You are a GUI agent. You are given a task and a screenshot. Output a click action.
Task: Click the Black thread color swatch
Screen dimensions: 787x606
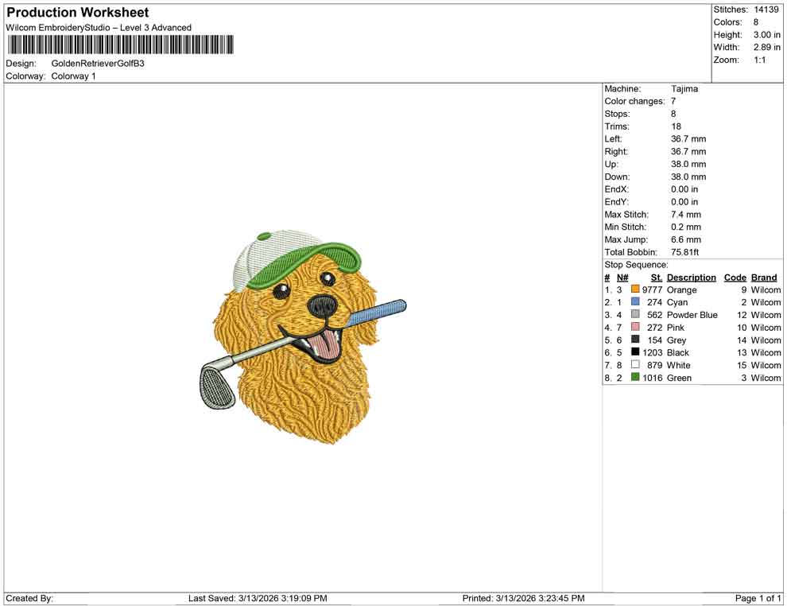635,352
